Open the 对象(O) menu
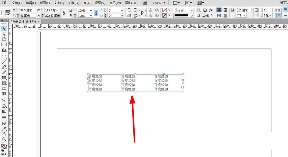This screenshot has height=157, width=288. (73, 3)
